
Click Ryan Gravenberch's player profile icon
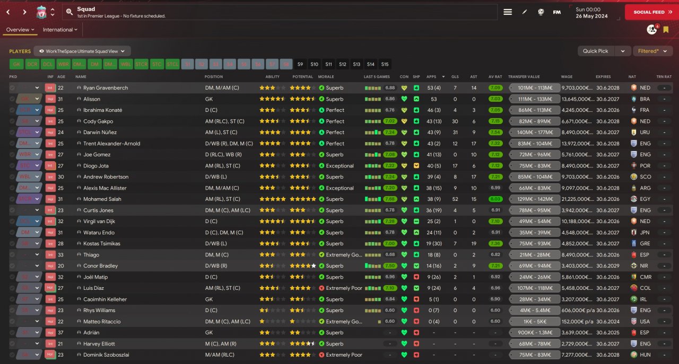(x=79, y=88)
